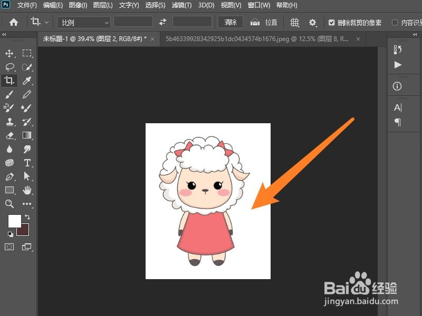Swap foreground and background colors
Image resolution: width=422 pixels, height=316 pixels.
click(27, 217)
